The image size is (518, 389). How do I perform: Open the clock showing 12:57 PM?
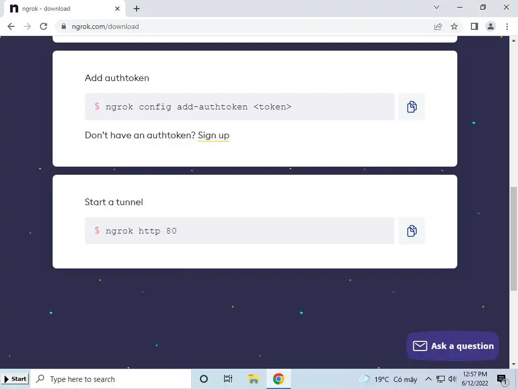[x=474, y=379]
